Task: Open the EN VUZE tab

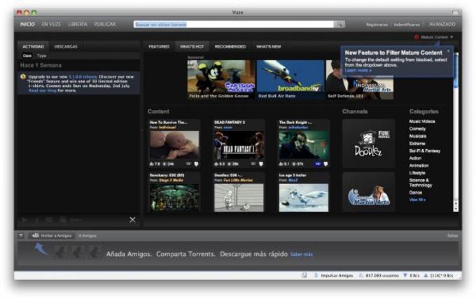Action: [51, 25]
